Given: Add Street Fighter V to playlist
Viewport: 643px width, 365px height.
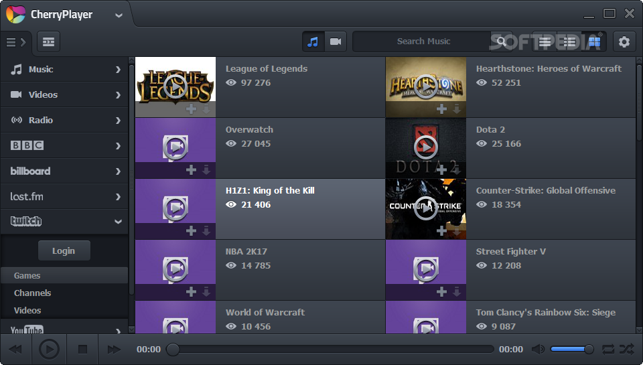Looking at the screenshot, I should 441,291.
